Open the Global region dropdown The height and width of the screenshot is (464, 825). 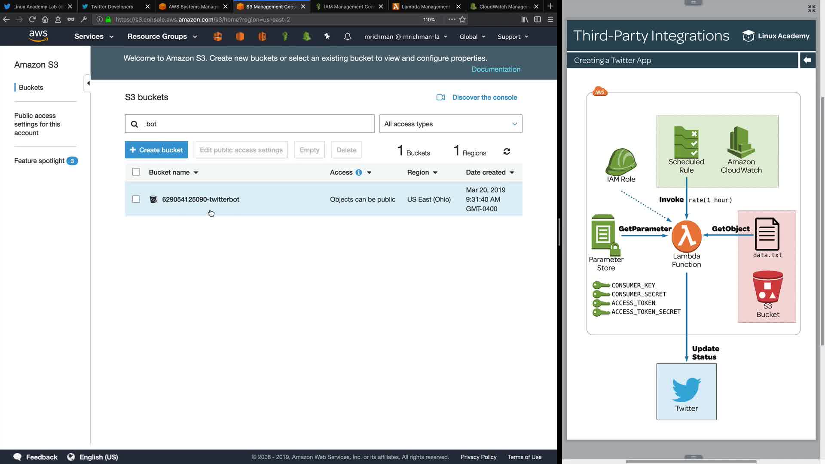(x=472, y=37)
